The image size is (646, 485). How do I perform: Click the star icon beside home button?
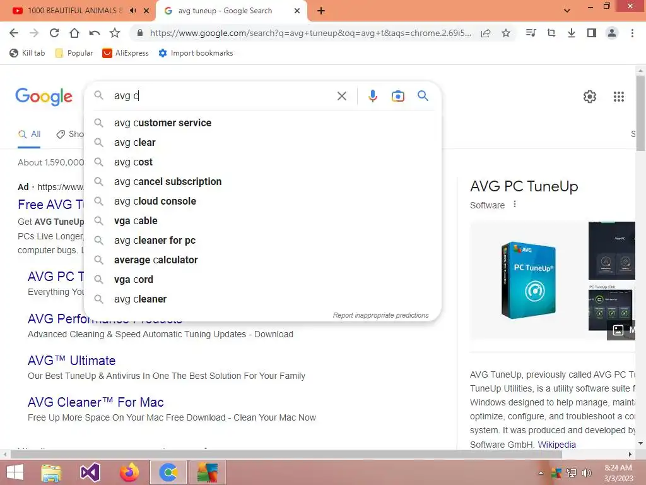click(115, 33)
